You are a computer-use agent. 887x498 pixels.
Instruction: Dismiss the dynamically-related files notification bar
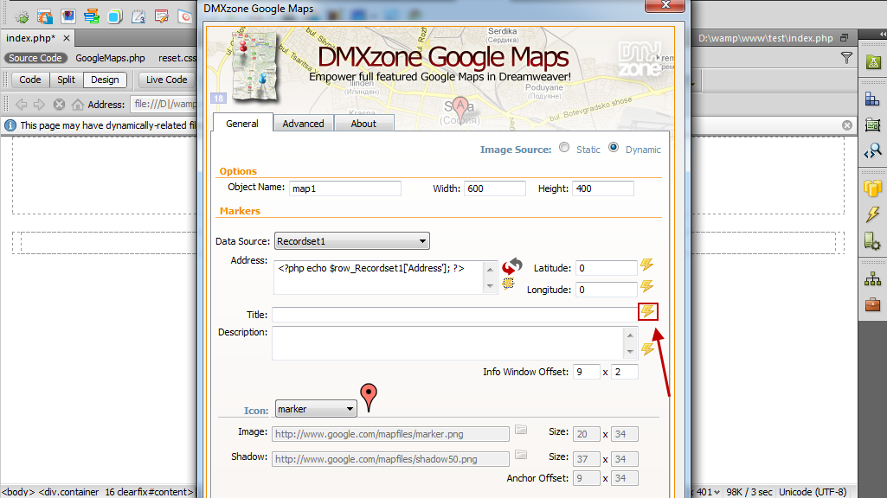(847, 124)
